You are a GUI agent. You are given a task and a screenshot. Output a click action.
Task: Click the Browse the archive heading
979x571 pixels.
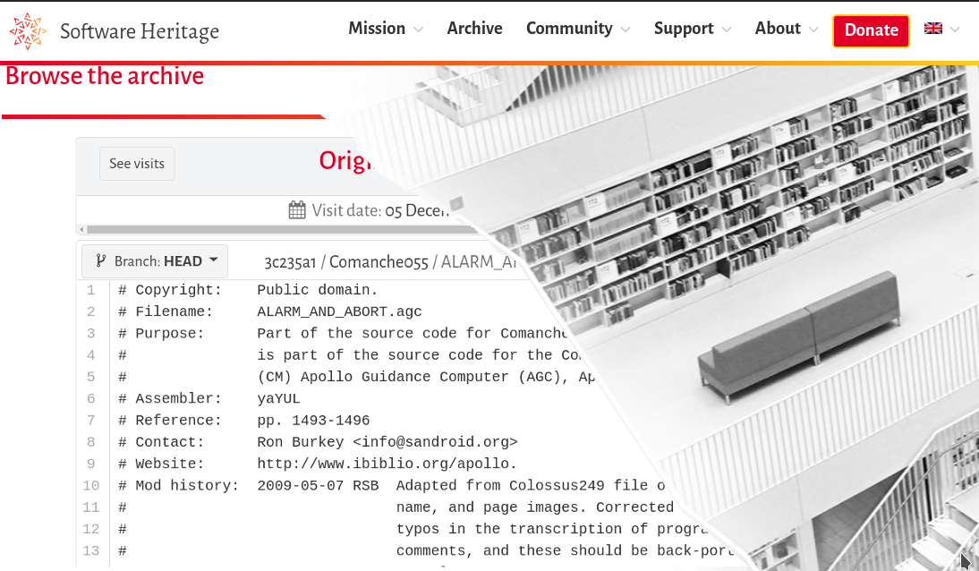tap(105, 77)
